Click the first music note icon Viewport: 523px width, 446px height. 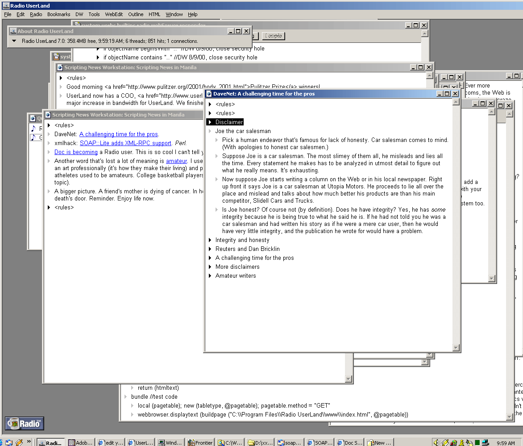coord(33,129)
